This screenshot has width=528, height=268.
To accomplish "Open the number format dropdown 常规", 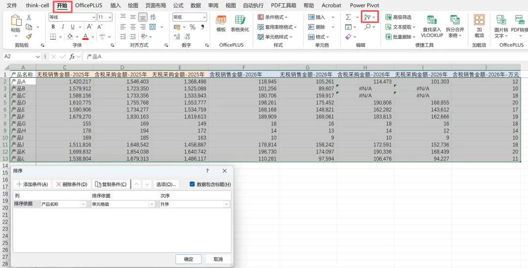I will pyautogui.click(x=204, y=17).
